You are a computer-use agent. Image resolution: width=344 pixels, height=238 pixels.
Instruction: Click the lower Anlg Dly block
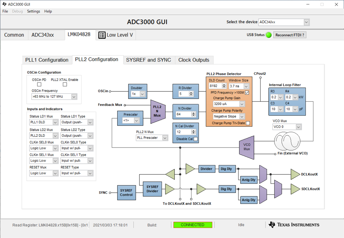click(x=249, y=200)
